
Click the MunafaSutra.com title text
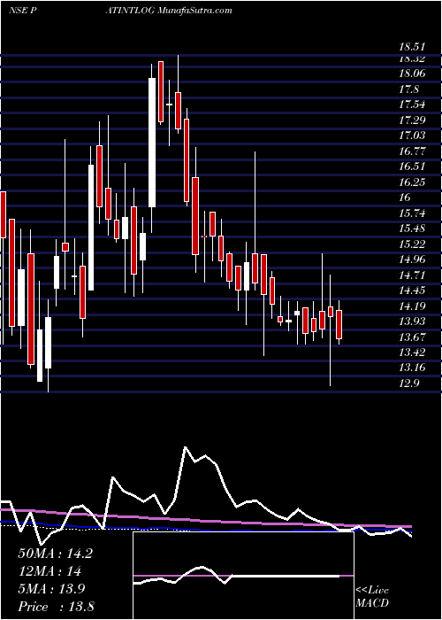coord(195,11)
